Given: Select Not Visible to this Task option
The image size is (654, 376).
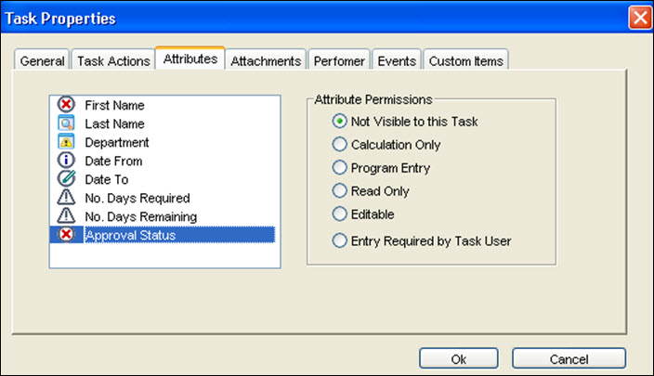Looking at the screenshot, I should click(339, 122).
